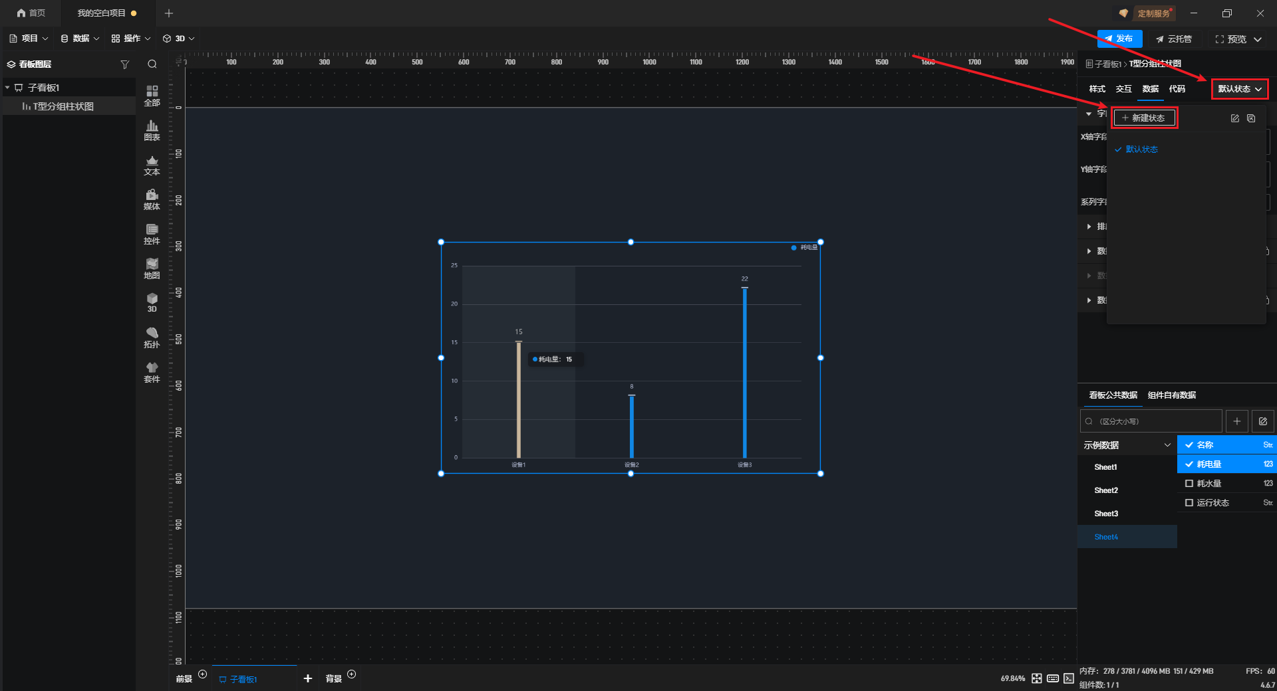Open the 默认状态 state dropdown

click(x=1239, y=89)
